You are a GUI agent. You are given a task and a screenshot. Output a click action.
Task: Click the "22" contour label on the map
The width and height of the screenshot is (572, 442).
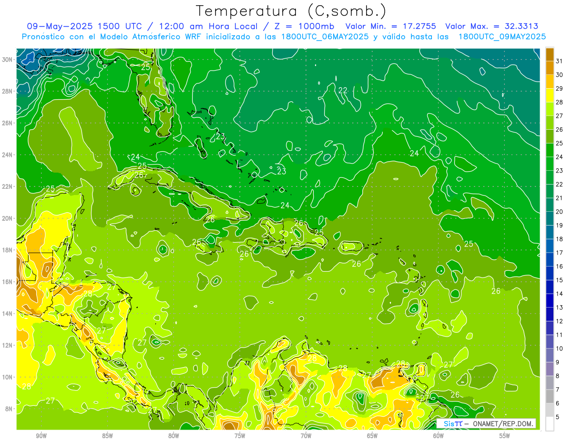point(343,90)
